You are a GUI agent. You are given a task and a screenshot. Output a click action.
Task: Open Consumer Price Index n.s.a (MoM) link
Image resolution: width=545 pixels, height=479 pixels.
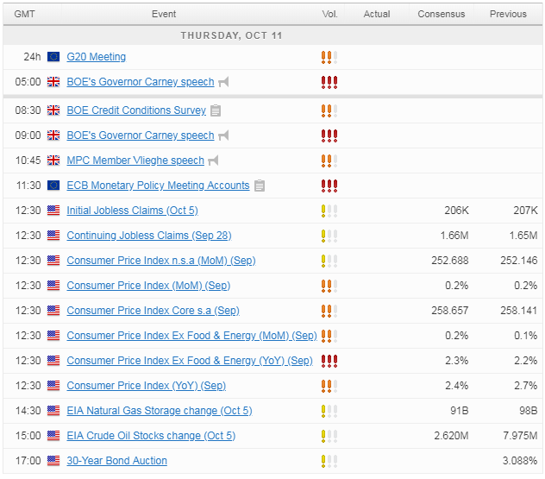pos(161,261)
